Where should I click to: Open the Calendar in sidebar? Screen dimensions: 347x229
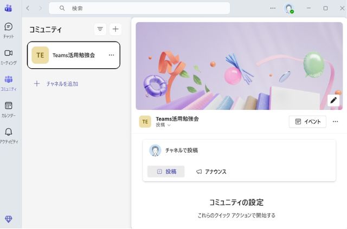pyautogui.click(x=9, y=108)
